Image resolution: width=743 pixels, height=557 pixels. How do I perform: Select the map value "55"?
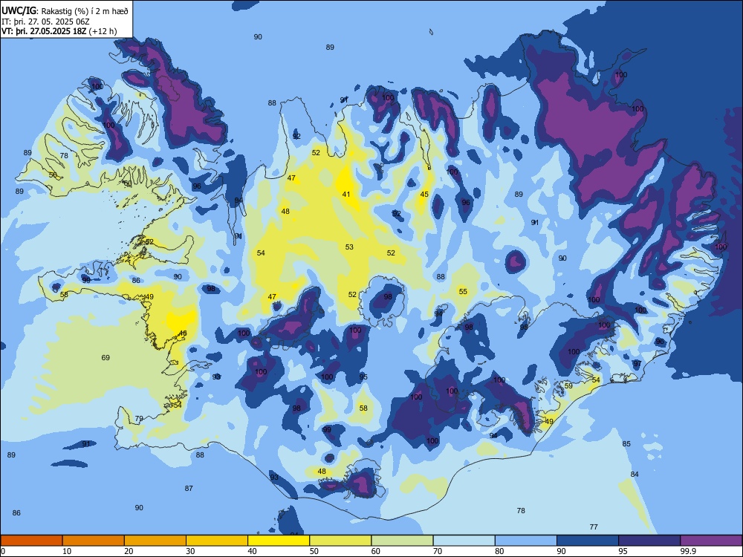pyautogui.click(x=463, y=292)
